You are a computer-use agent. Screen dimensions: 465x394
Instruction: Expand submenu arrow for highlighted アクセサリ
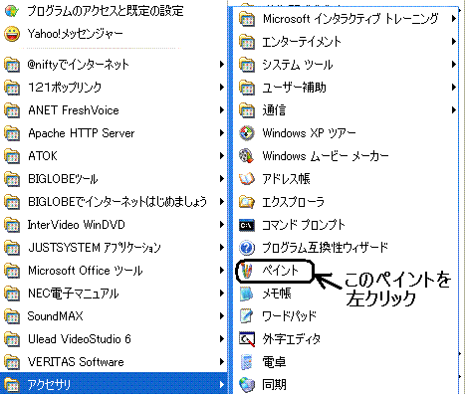tap(222, 385)
